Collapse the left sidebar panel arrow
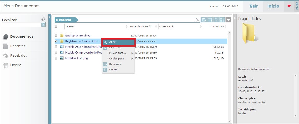The image size is (299, 124). [x=50, y=17]
